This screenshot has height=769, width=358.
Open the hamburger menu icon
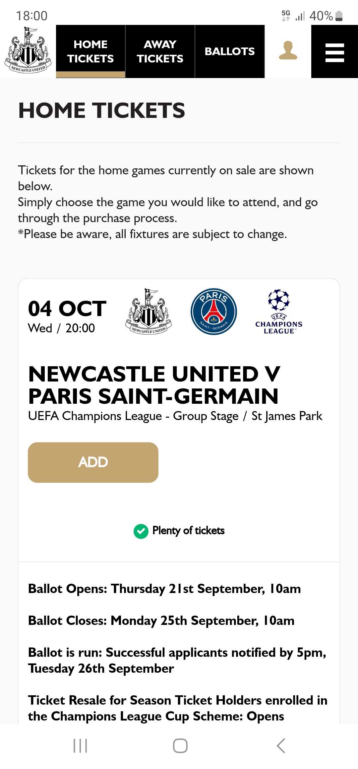(x=334, y=52)
